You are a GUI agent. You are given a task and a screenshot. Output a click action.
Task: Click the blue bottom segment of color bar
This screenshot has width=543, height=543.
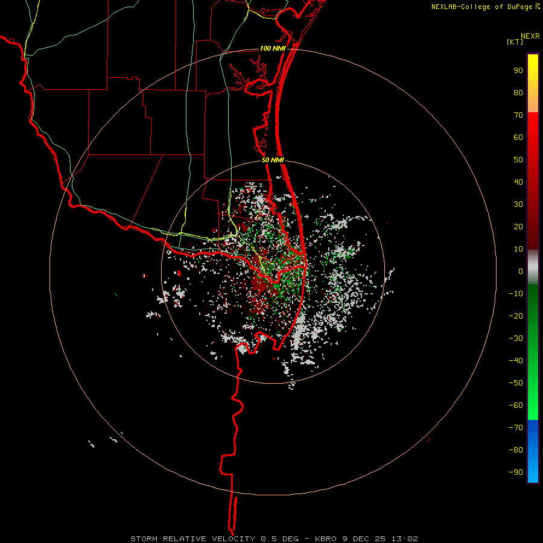(533, 451)
